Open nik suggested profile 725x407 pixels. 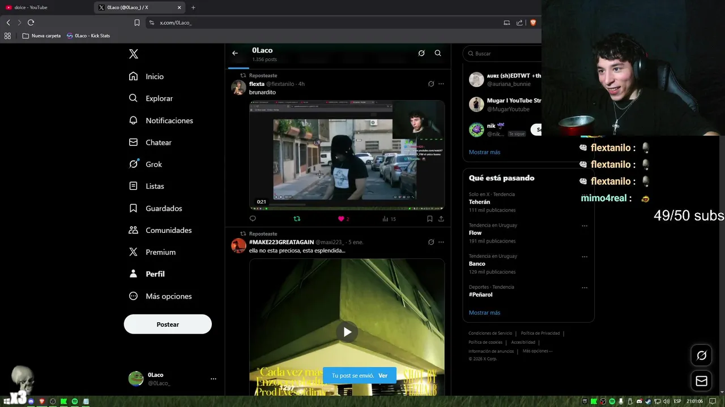coord(496,129)
